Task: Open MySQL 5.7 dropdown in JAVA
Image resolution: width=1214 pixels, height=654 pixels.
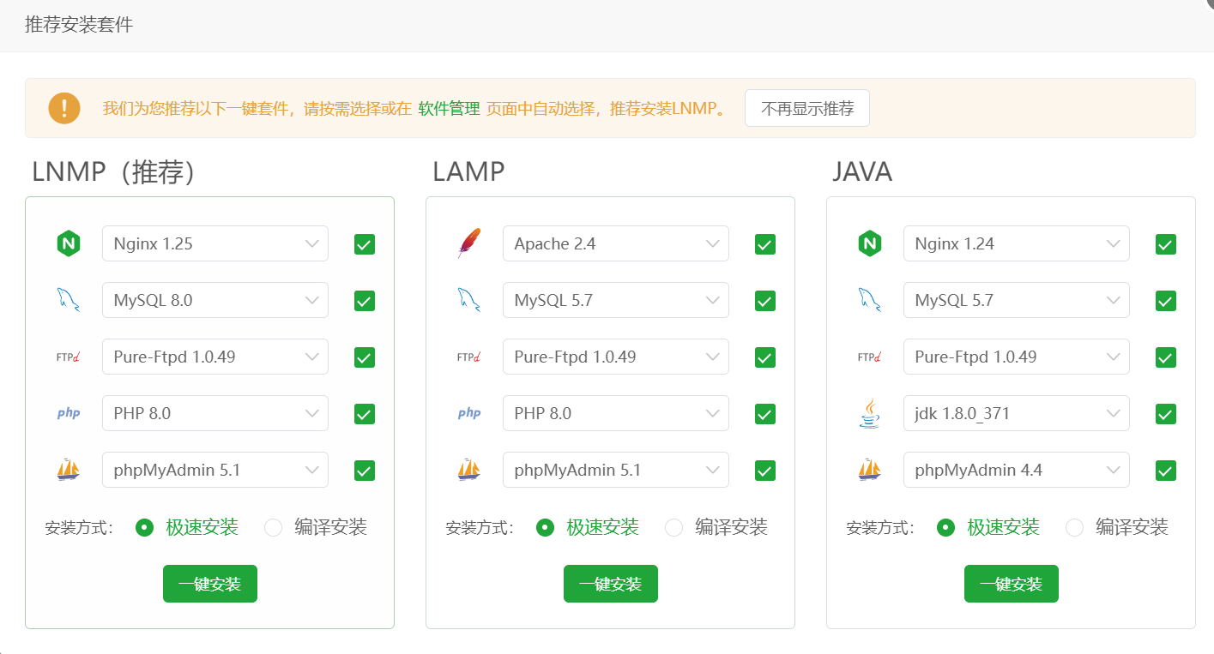Action: click(1017, 300)
